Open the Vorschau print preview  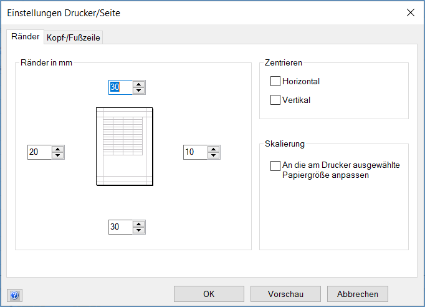pos(285,294)
